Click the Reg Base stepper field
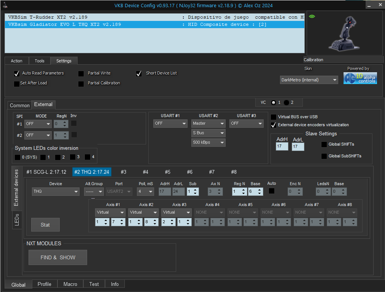The height and width of the screenshot is (292, 385). coord(255,191)
